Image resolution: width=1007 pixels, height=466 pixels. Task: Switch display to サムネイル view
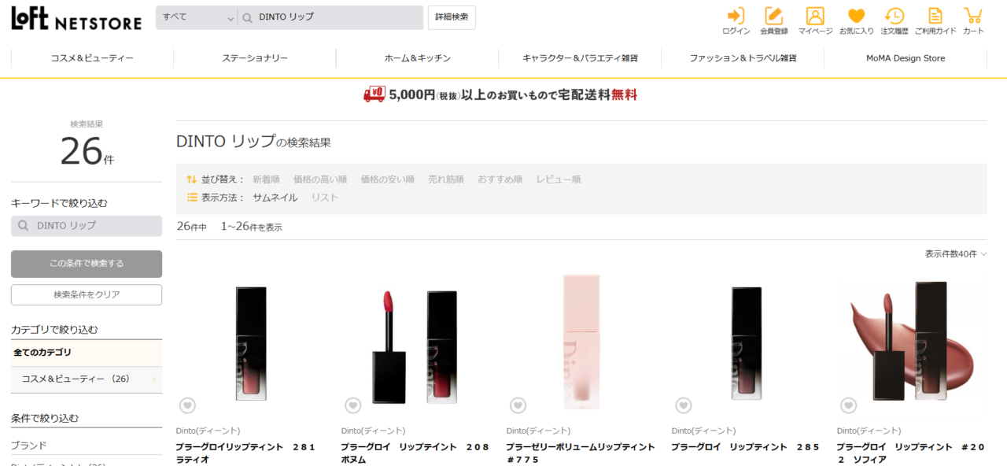point(275,198)
